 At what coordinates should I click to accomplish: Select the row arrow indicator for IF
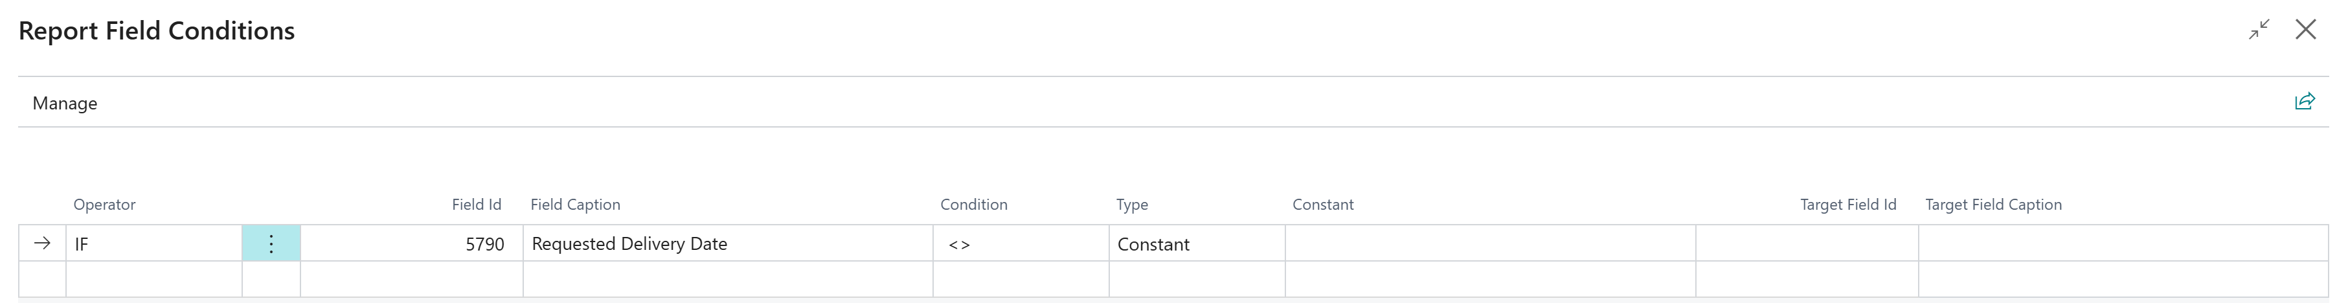[42, 243]
